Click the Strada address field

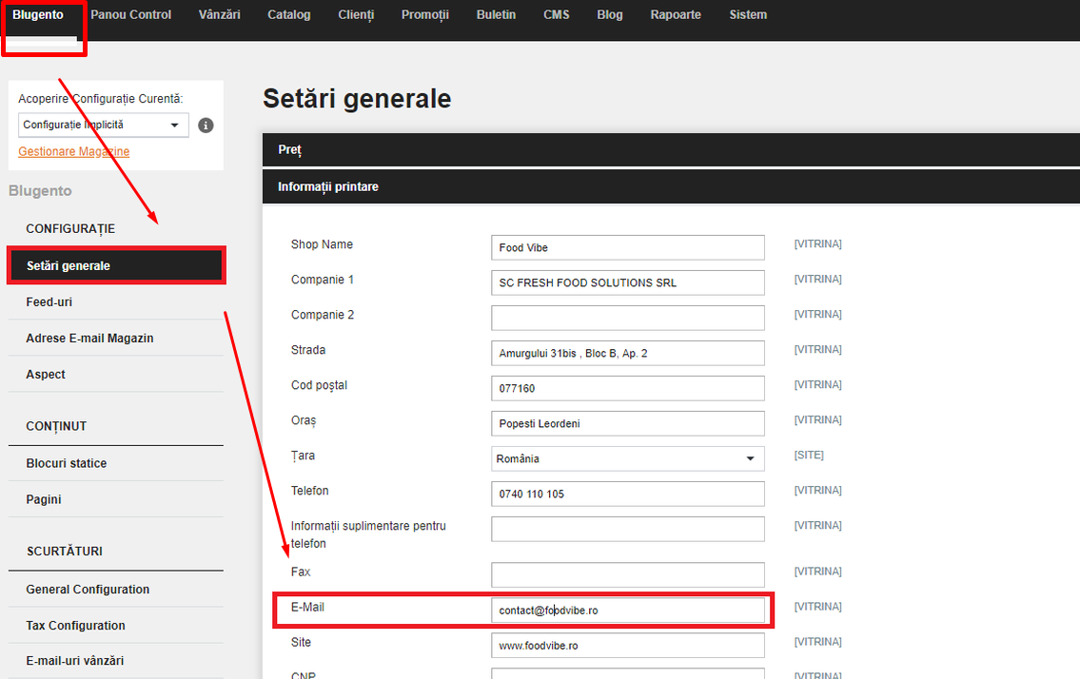click(x=627, y=353)
